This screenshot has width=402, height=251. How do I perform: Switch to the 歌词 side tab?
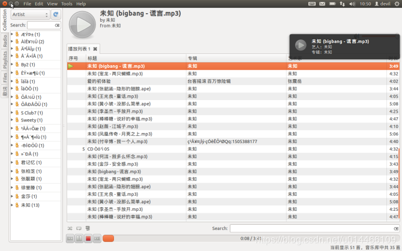click(x=5, y=91)
